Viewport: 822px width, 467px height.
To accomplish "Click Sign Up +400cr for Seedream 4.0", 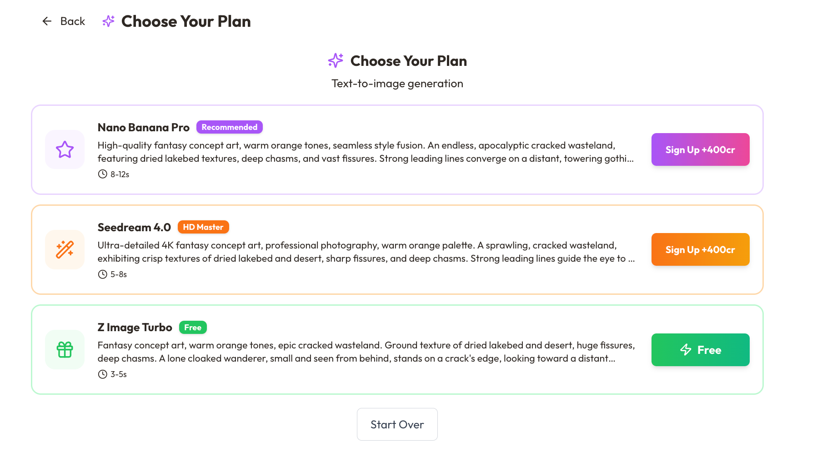I will [700, 249].
